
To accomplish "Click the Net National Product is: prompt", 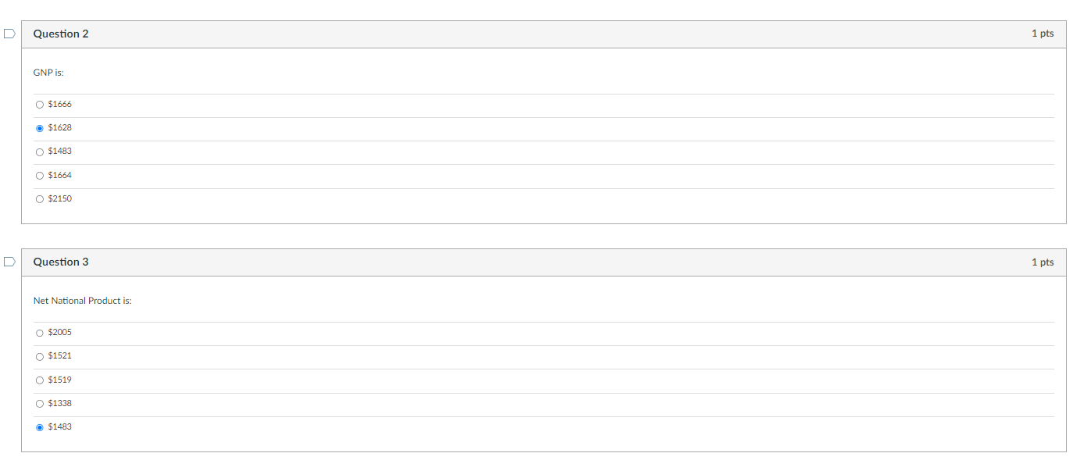I will [82, 300].
